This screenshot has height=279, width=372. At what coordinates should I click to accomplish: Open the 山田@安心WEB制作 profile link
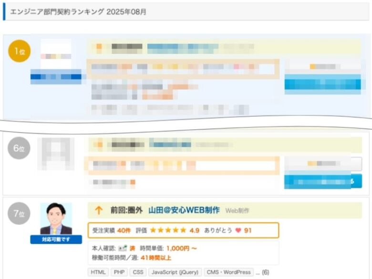[184, 210]
